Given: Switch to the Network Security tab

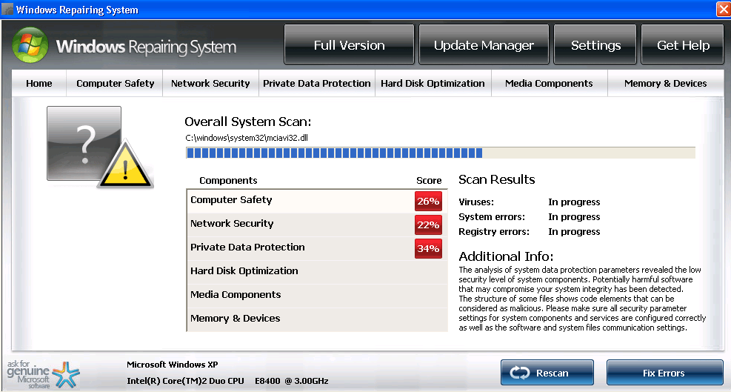Looking at the screenshot, I should pyautogui.click(x=210, y=84).
